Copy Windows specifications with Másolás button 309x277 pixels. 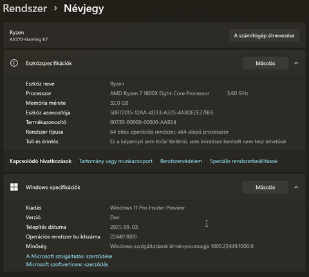[x=265, y=187]
